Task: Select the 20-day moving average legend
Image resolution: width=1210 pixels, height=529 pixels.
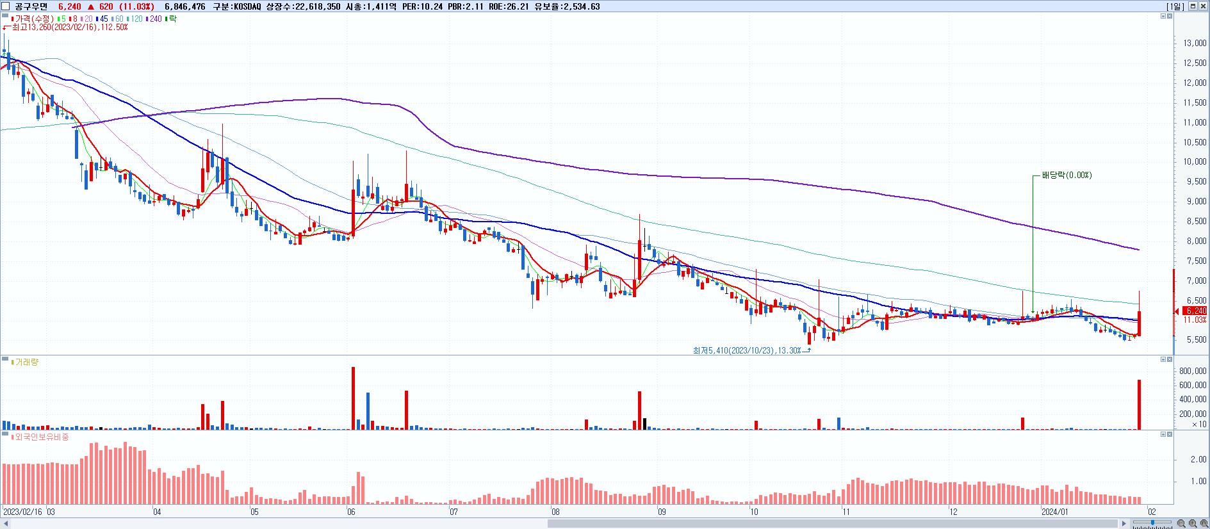Action: tap(87, 19)
